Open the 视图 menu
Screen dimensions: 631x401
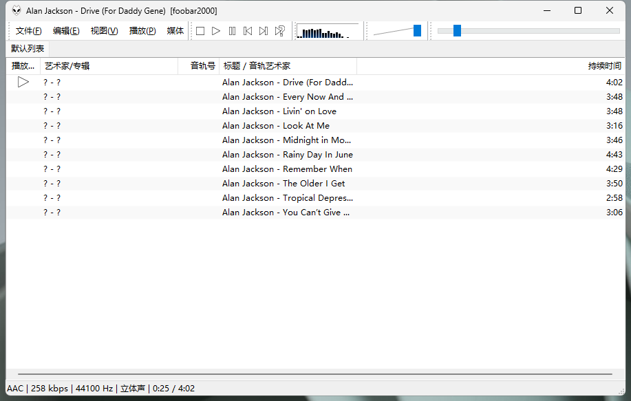point(104,31)
